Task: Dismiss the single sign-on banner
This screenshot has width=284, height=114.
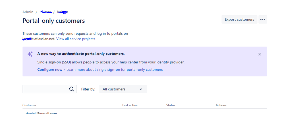Action: coord(259,54)
